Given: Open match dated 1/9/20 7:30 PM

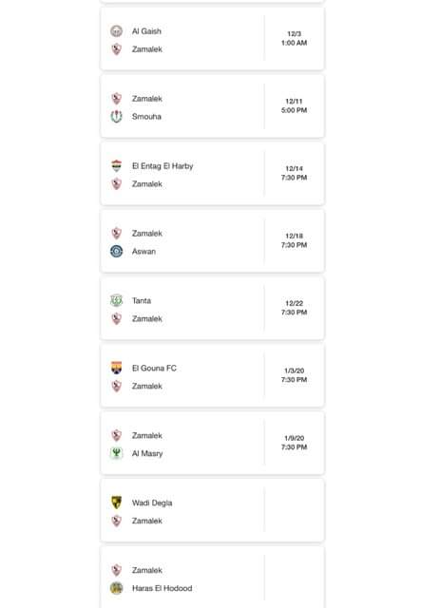Looking at the screenshot, I should 212,443.
